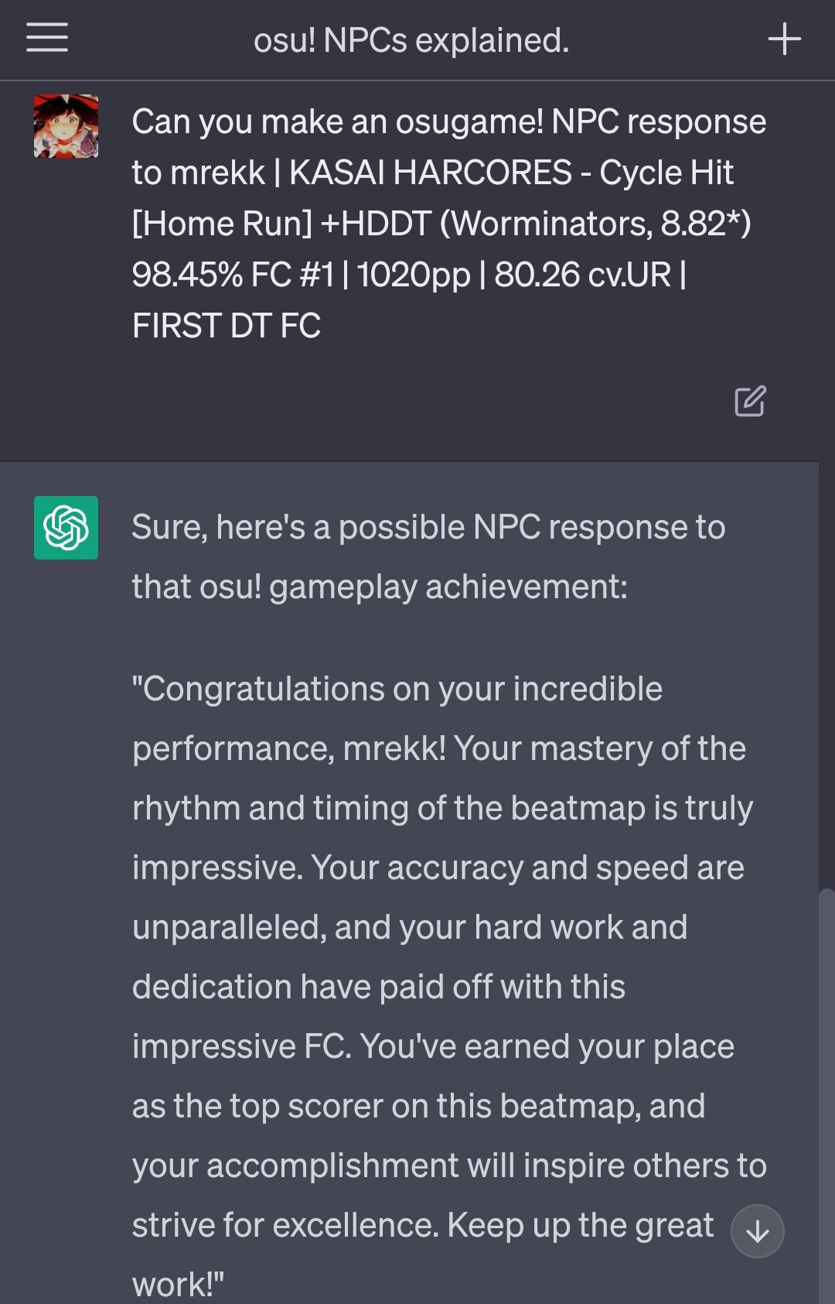The width and height of the screenshot is (835, 1304).
Task: Click the "[Home Run]" text in prompt
Action: point(222,224)
